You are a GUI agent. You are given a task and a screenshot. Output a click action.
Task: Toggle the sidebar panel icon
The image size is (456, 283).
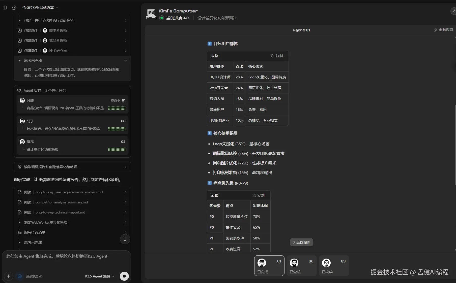(5, 8)
